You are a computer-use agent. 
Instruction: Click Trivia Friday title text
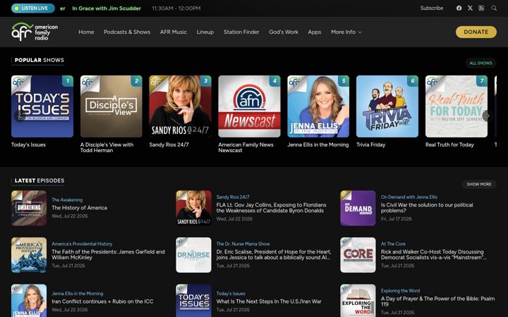(371, 144)
